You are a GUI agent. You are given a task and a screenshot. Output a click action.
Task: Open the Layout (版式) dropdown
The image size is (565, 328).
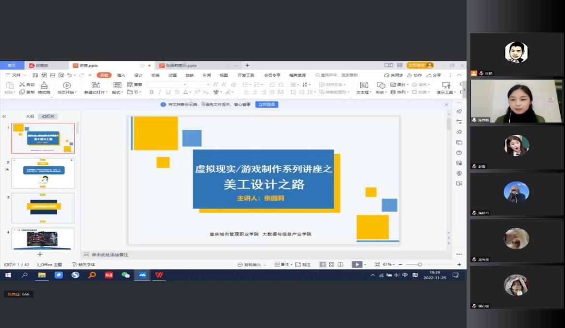coord(118,93)
